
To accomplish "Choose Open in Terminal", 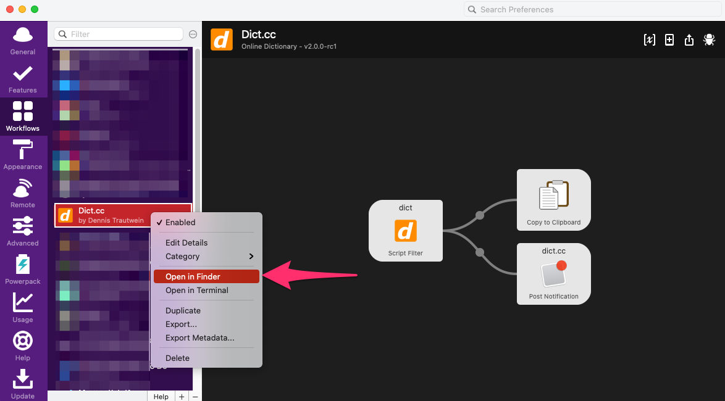I will tap(206, 290).
